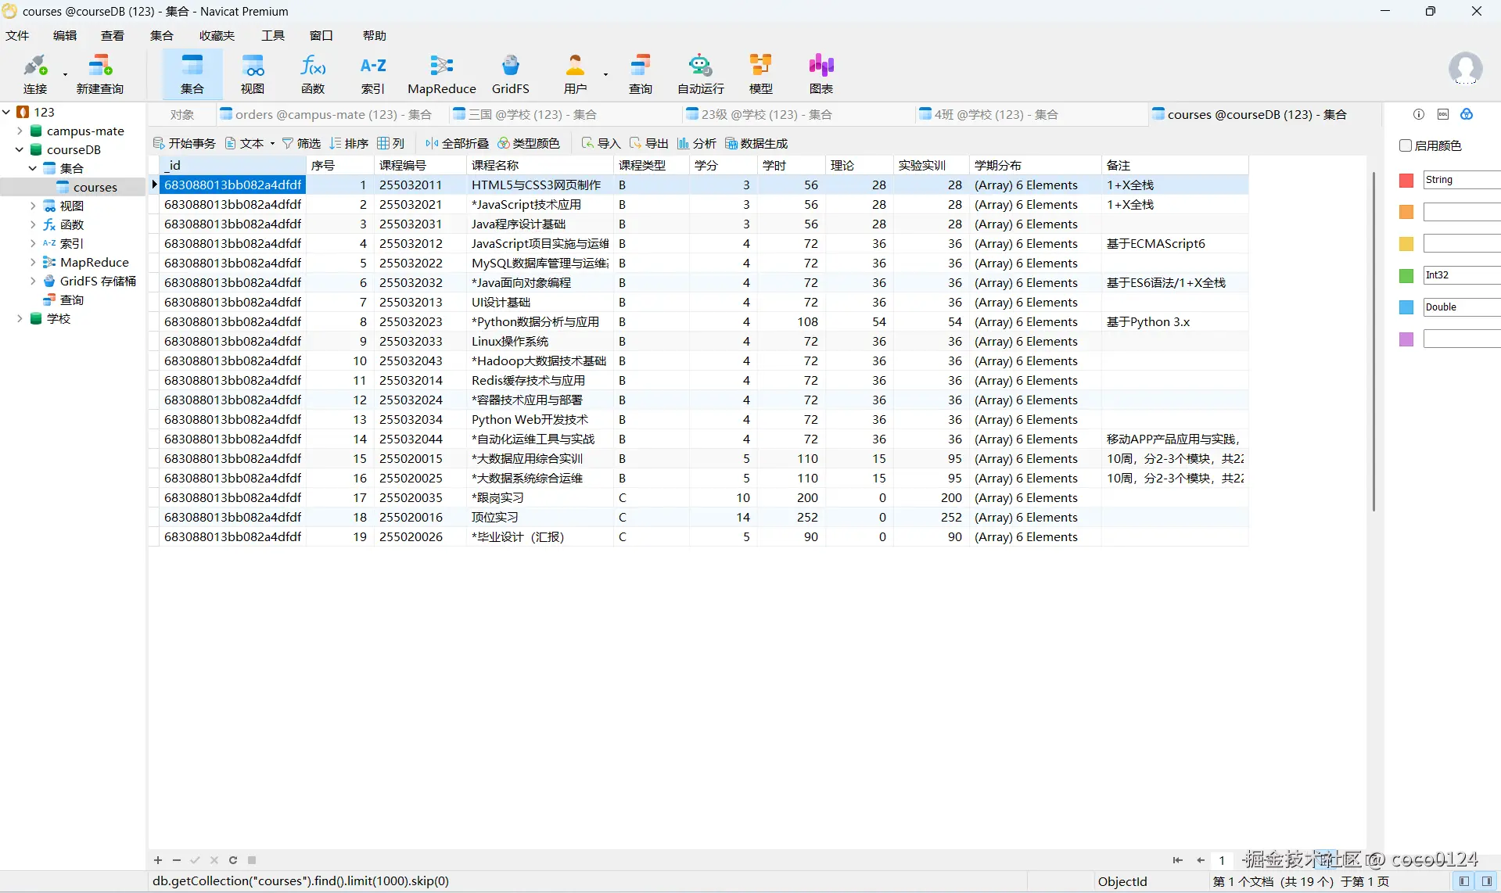1501x893 pixels.
Task: Go to previous page arrow
Action: point(1201,860)
